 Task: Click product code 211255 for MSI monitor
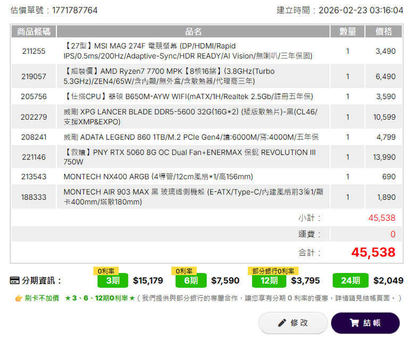click(x=34, y=51)
